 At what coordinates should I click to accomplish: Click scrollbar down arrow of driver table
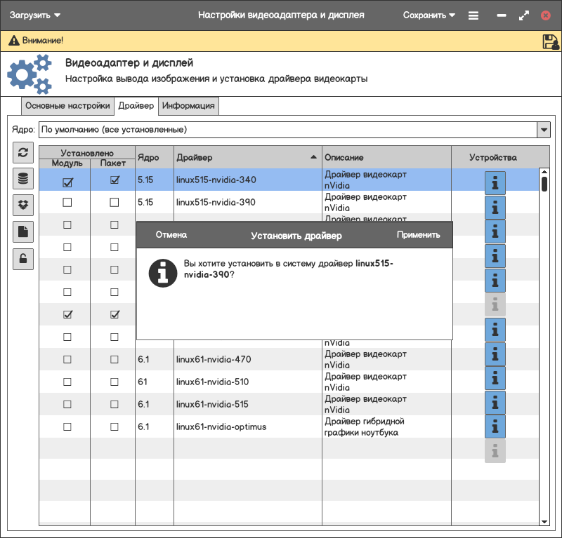coord(544,522)
